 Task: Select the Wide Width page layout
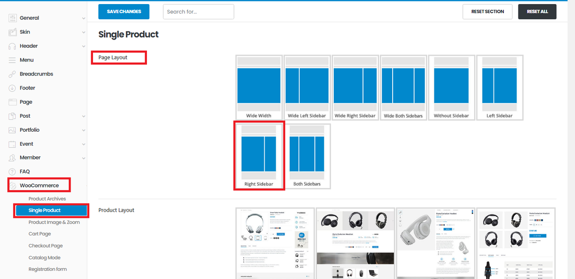(x=259, y=88)
